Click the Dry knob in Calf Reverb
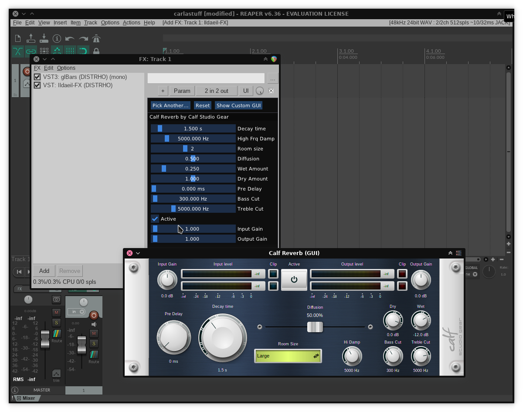The width and height of the screenshot is (523, 412). click(393, 321)
